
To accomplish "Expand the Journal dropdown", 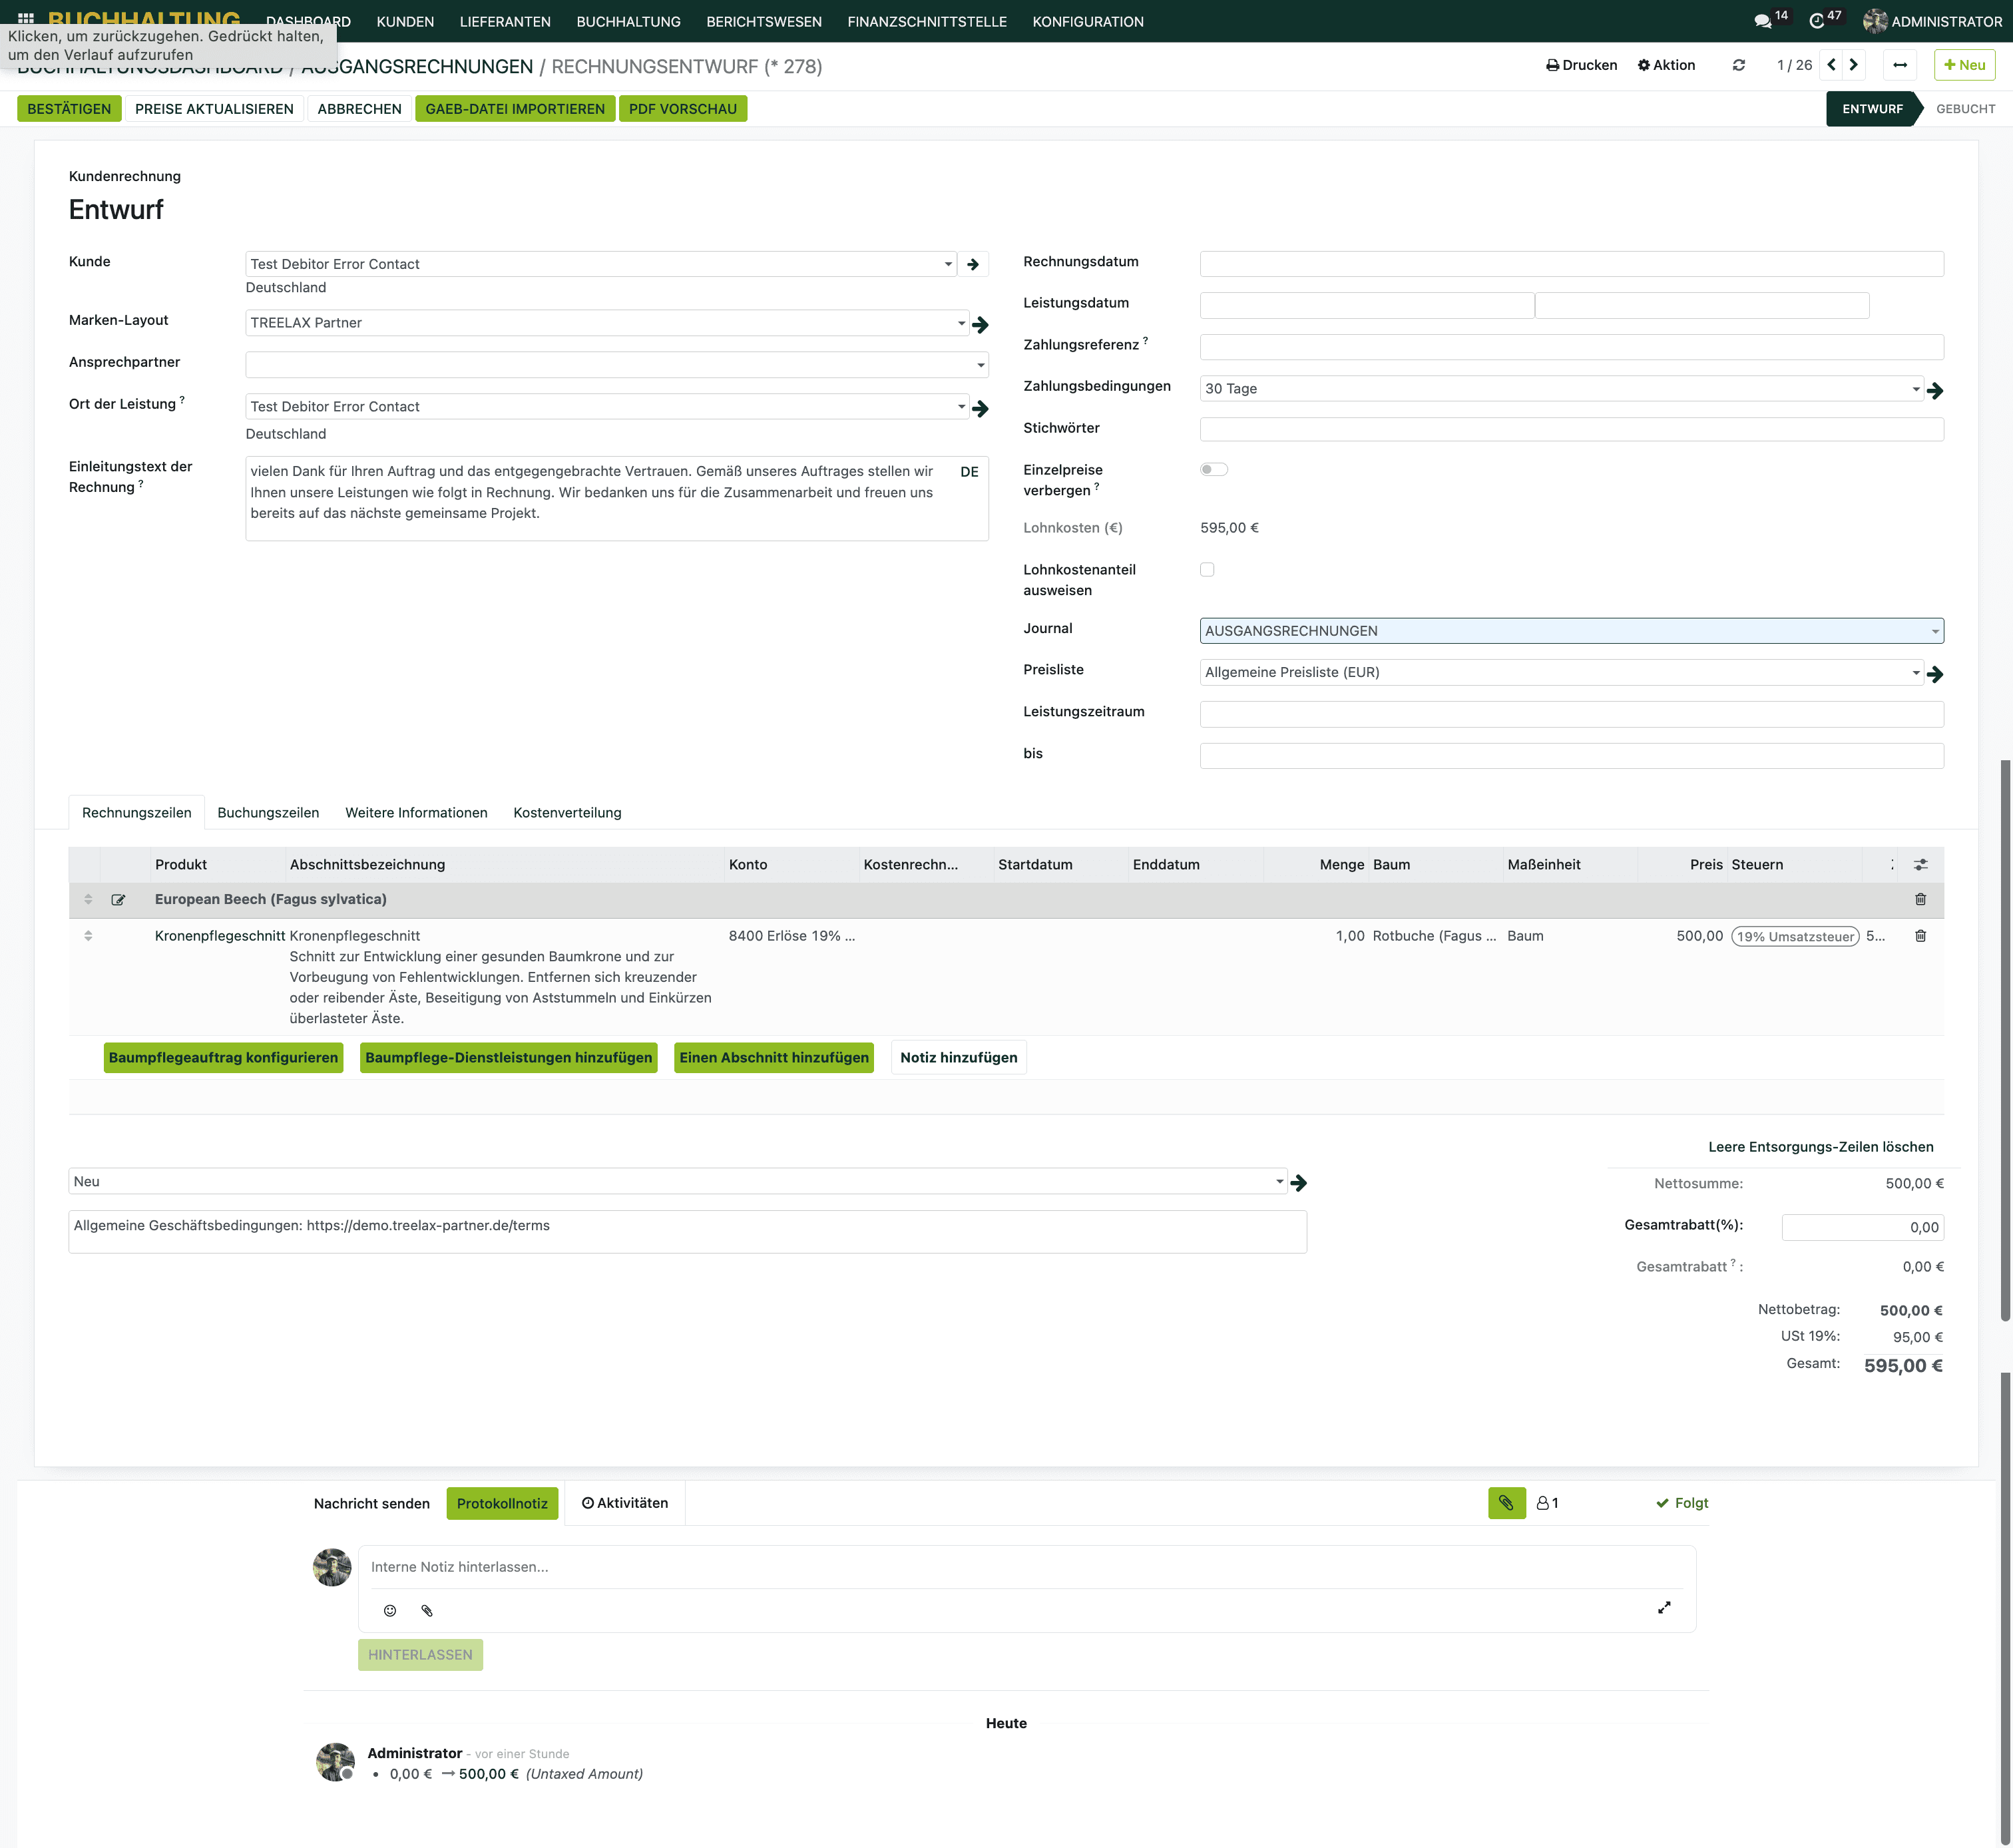I will coord(1935,631).
